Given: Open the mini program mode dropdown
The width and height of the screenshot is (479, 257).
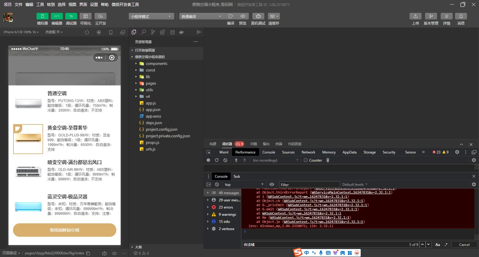Looking at the screenshot, I should coord(151,16).
